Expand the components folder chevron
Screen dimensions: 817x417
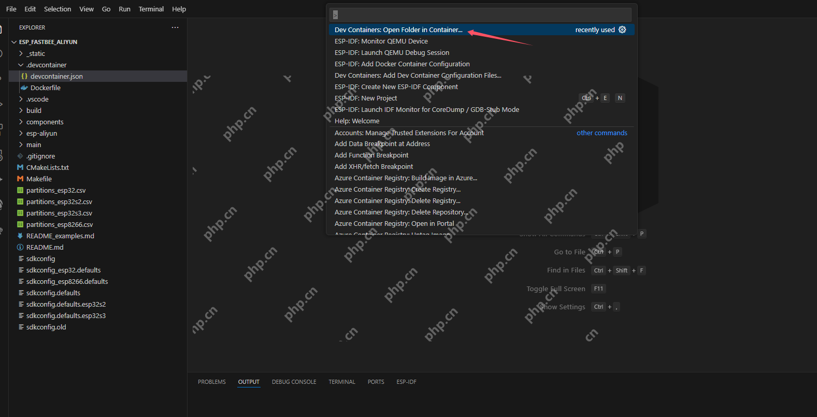(21, 122)
